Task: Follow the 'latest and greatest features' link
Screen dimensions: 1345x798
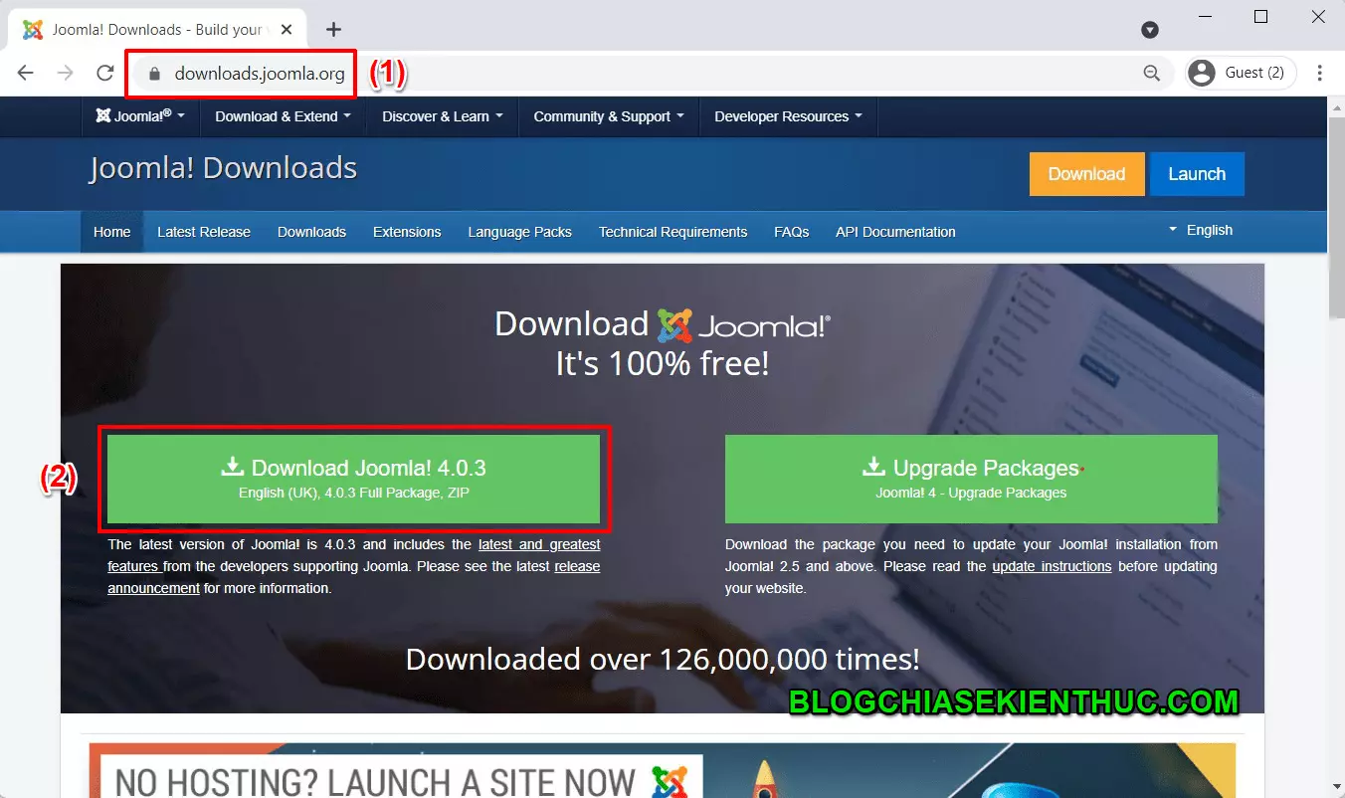Action: tap(539, 544)
